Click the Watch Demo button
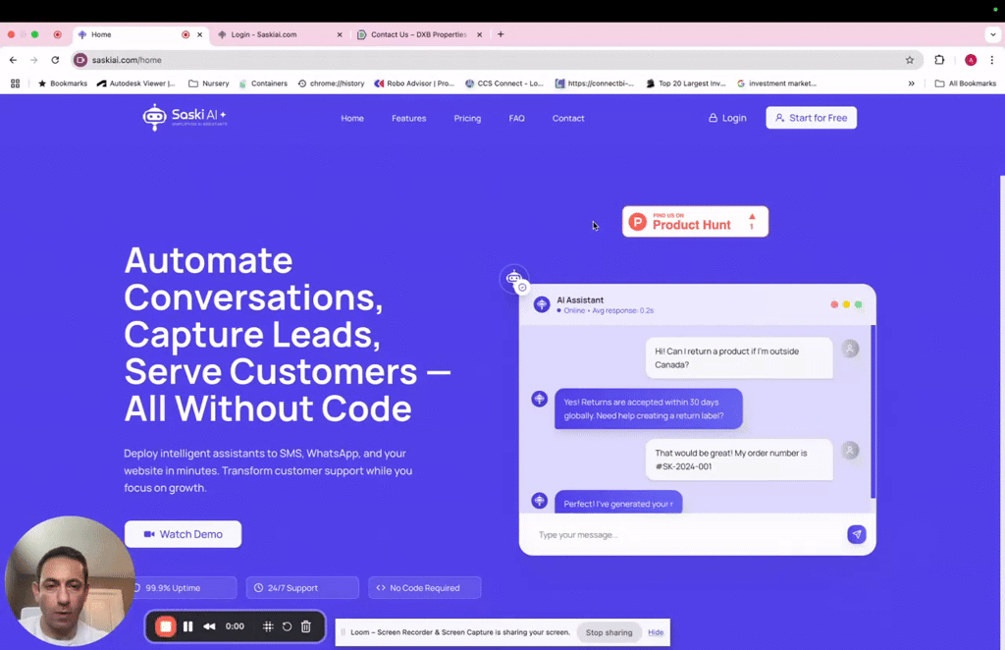The width and height of the screenshot is (1005, 650). click(183, 534)
